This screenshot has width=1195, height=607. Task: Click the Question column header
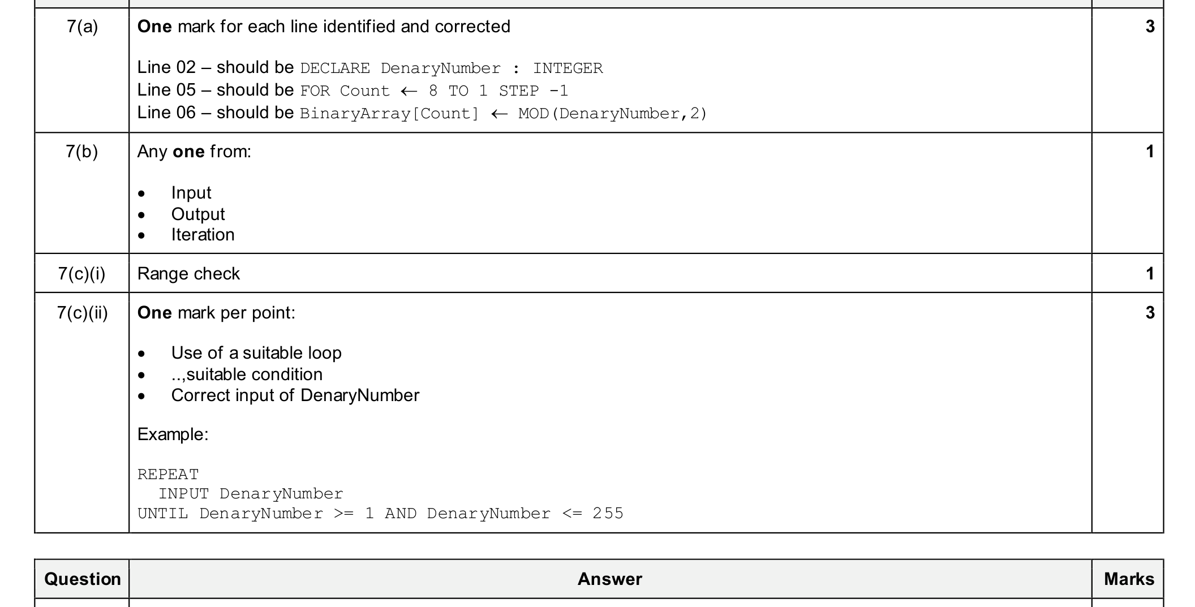coord(83,579)
